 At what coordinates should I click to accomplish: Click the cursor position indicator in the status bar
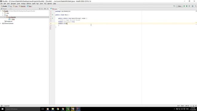pyautogui.click(x=179, y=106)
